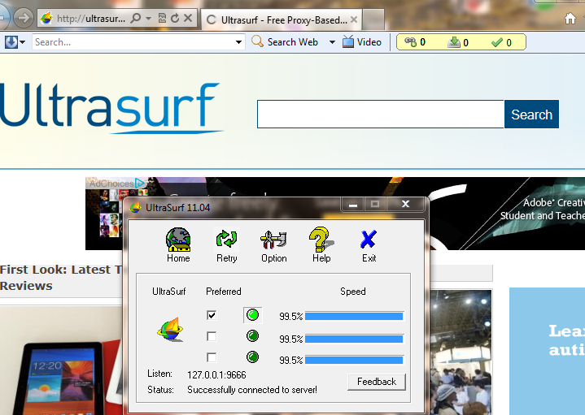Click the Feedback button
The image size is (585, 415).
pyautogui.click(x=377, y=382)
